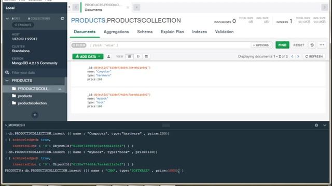Open the query history icon
Viewport: 332px width, 186px height.
coord(312,45)
